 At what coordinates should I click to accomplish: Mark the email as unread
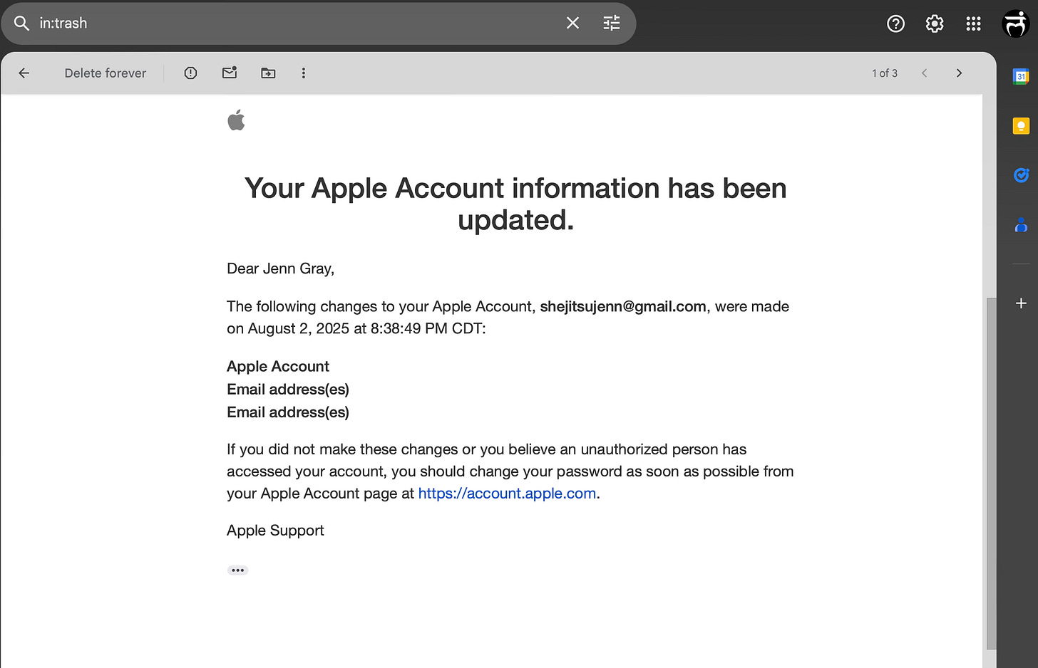pos(230,73)
